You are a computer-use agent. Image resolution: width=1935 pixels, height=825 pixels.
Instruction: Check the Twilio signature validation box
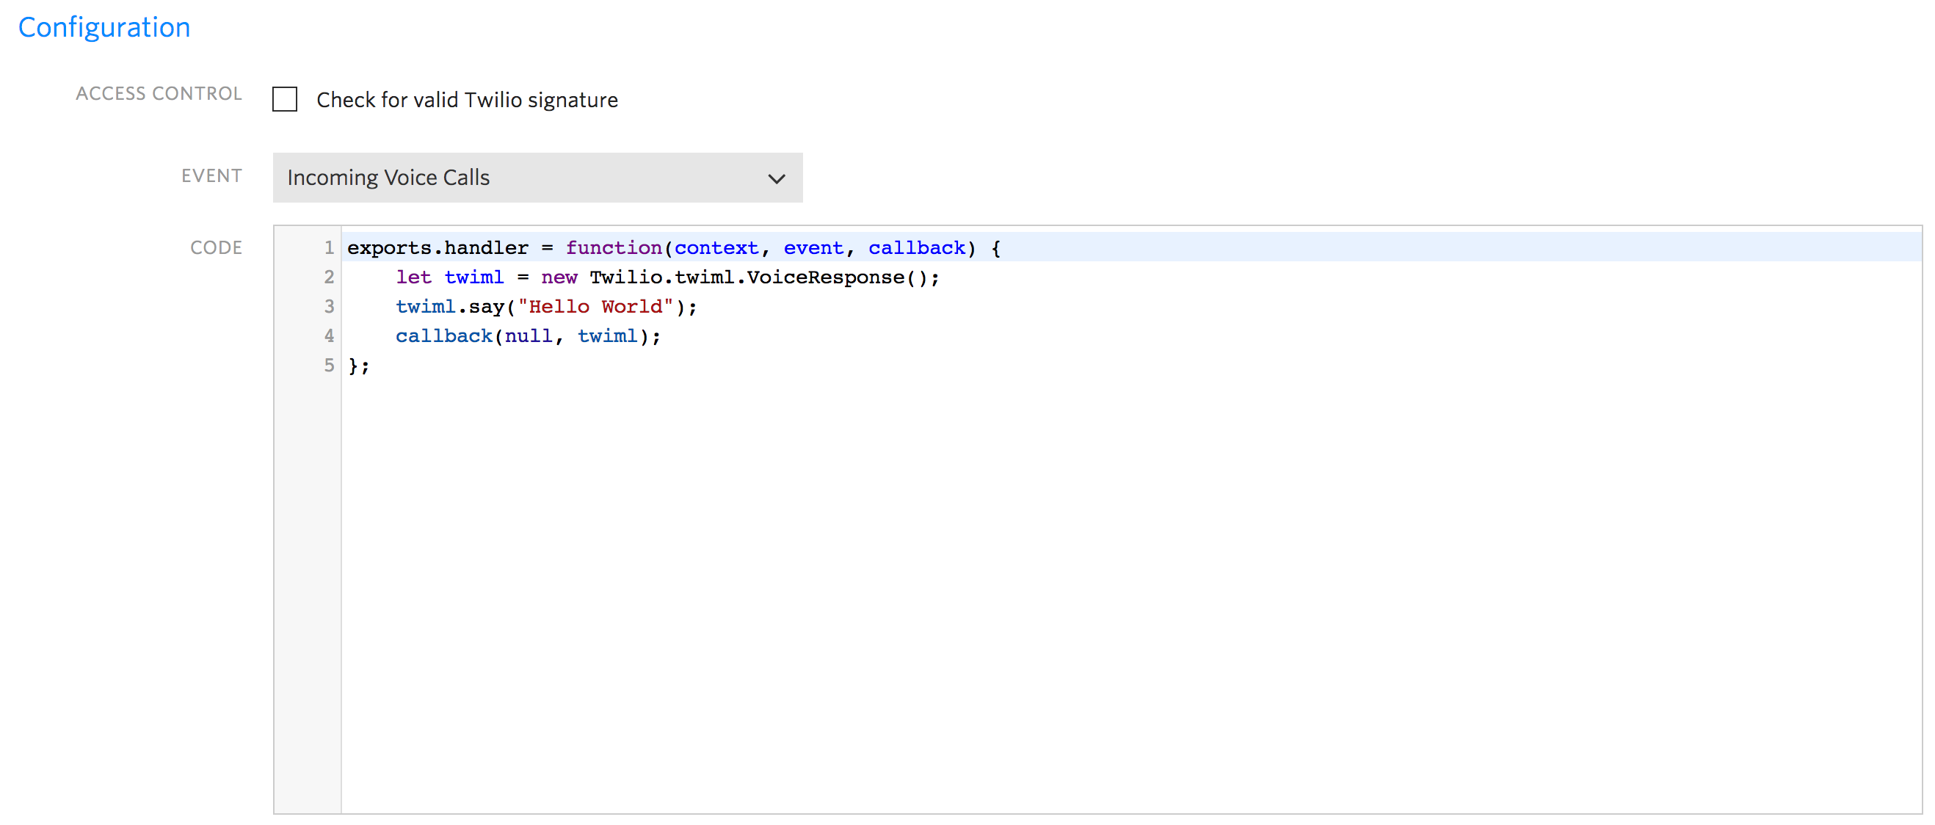coord(283,101)
